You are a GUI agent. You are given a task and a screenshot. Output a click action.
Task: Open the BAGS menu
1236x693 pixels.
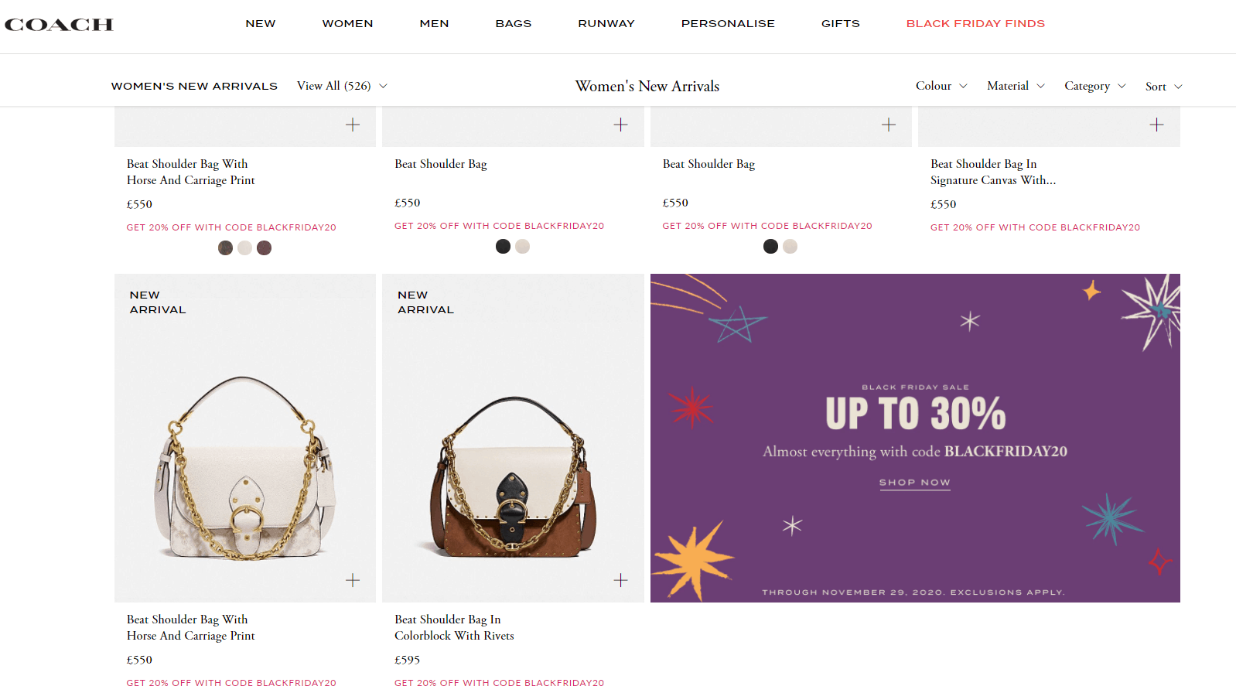click(x=514, y=24)
